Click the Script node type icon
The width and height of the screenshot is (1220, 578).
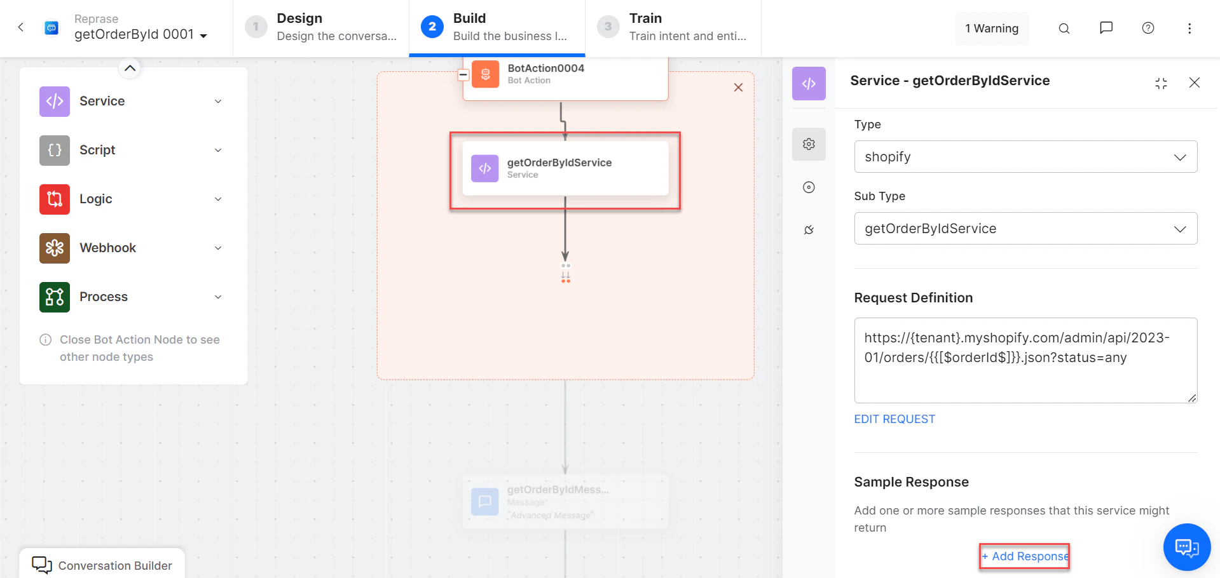(x=54, y=150)
